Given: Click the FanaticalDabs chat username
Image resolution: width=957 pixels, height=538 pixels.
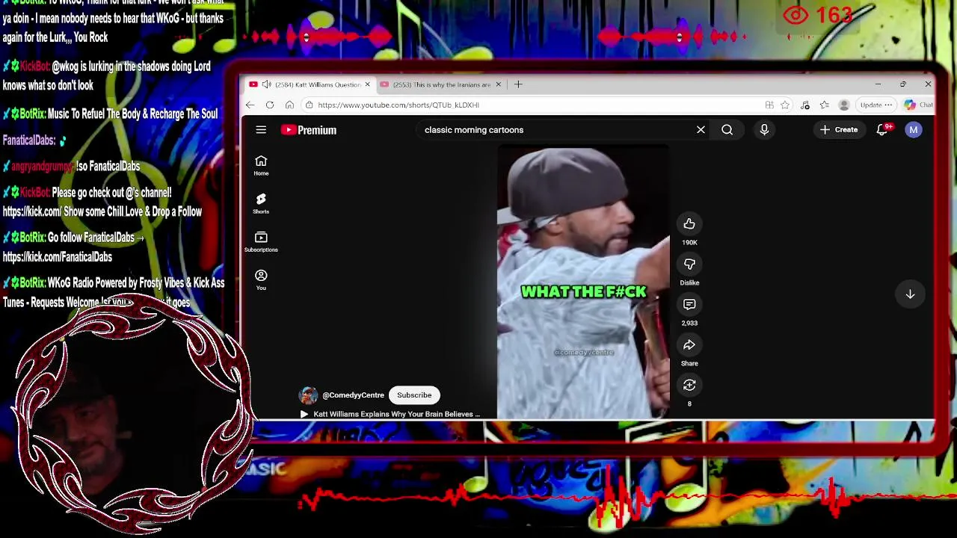Looking at the screenshot, I should pos(28,140).
